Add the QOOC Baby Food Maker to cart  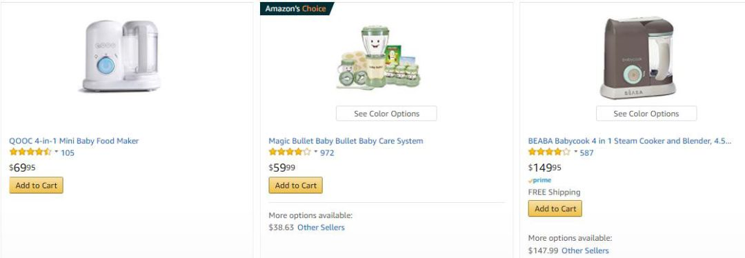pos(36,186)
